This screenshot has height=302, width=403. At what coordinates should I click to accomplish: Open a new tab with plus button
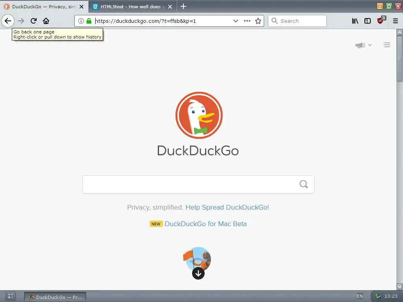[x=183, y=6]
